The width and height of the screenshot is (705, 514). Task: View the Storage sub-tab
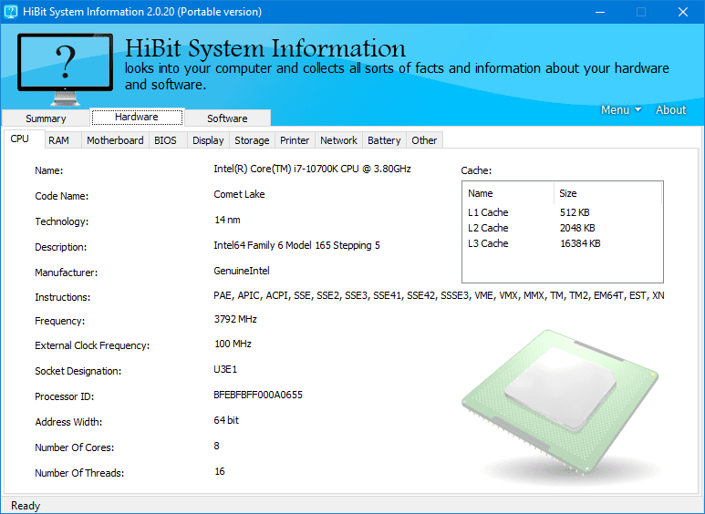click(x=252, y=140)
